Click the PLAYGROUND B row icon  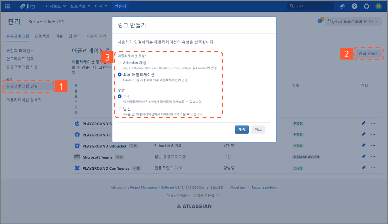[x=77, y=123]
